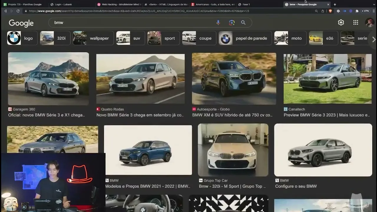Image resolution: width=377 pixels, height=212 pixels.
Task: Filter images by 320i chip
Action: pos(55,38)
